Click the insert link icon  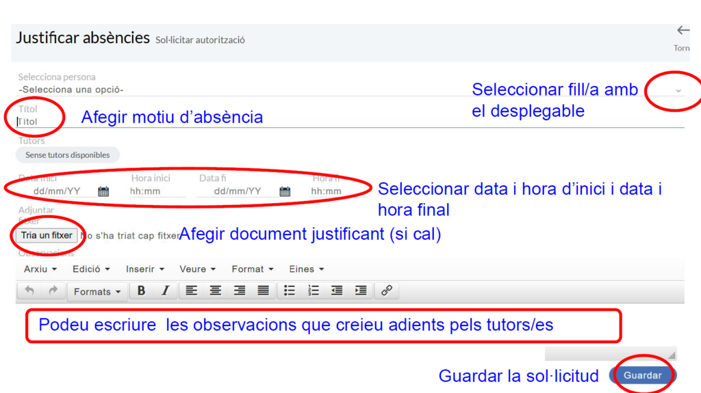[x=386, y=290]
